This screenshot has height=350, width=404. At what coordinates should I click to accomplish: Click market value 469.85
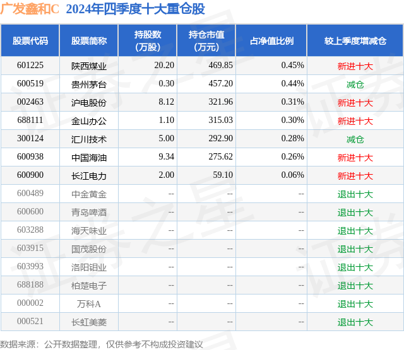coord(220,66)
